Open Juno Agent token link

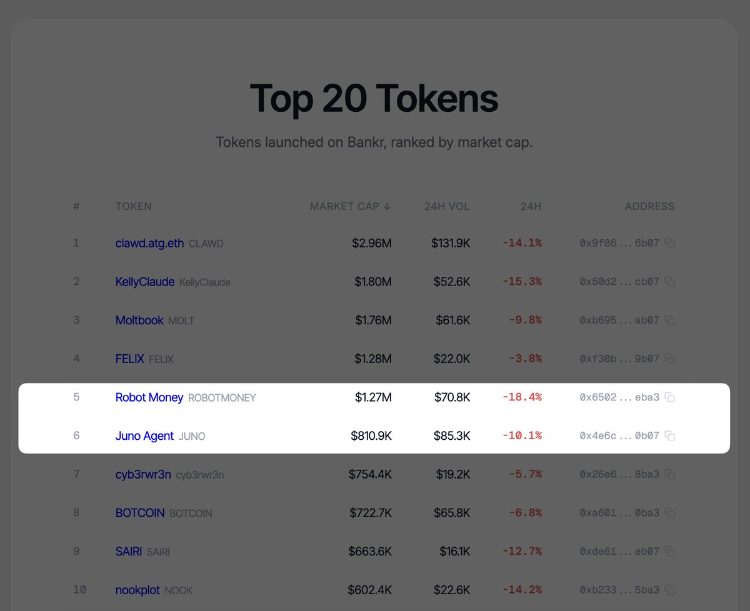144,435
